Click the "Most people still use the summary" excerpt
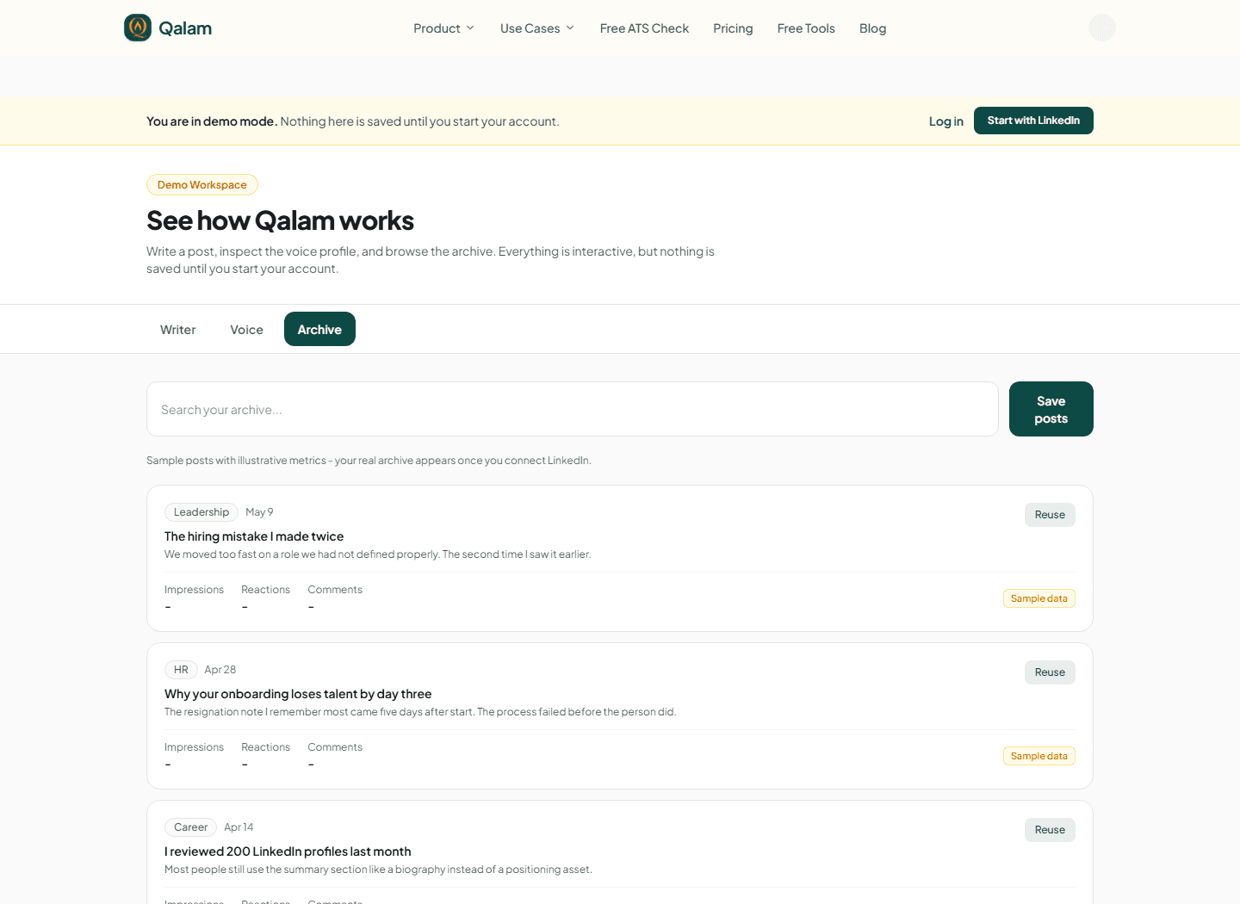The height and width of the screenshot is (904, 1240). (x=378, y=870)
